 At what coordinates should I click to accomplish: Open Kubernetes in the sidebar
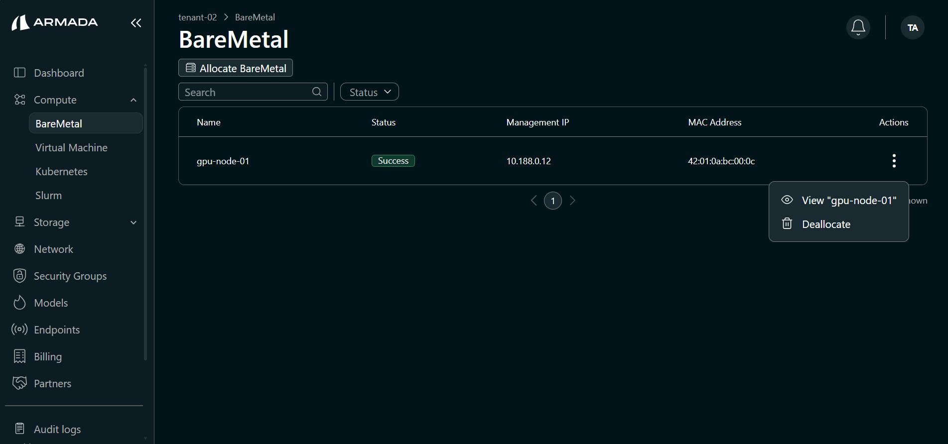point(61,171)
